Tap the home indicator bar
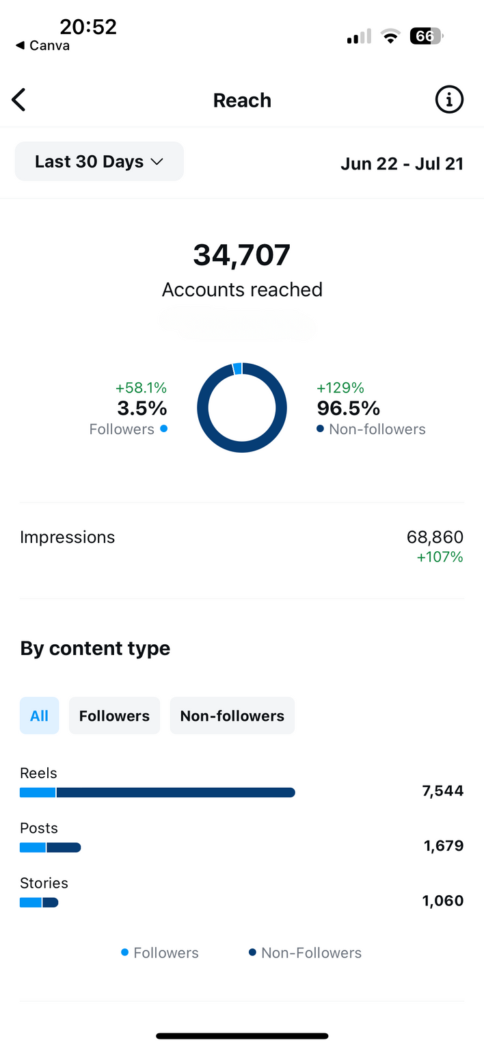 [x=242, y=1036]
